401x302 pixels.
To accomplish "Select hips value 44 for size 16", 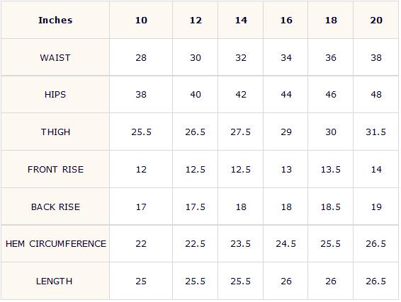I will point(286,95).
